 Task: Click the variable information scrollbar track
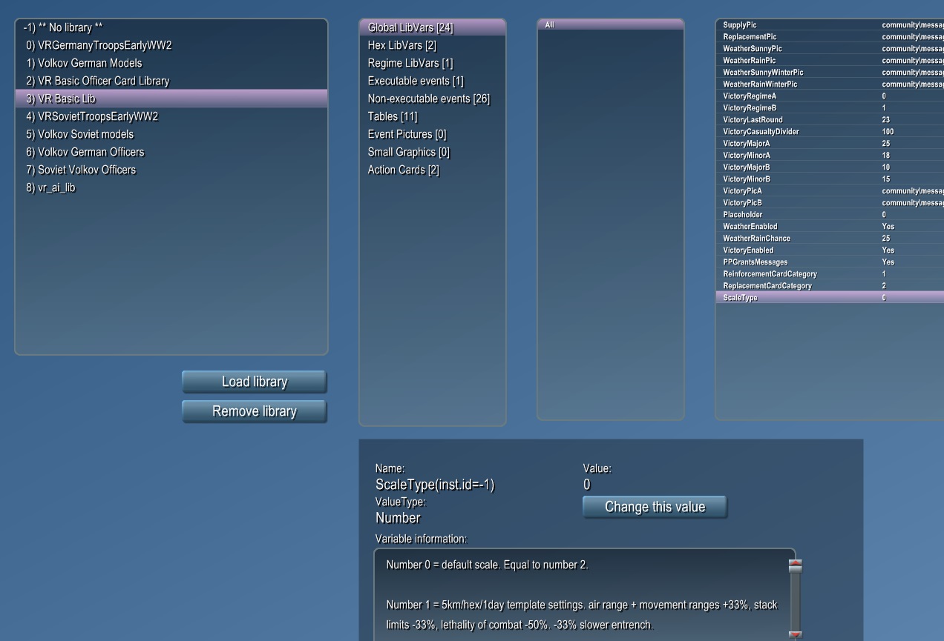click(796, 600)
